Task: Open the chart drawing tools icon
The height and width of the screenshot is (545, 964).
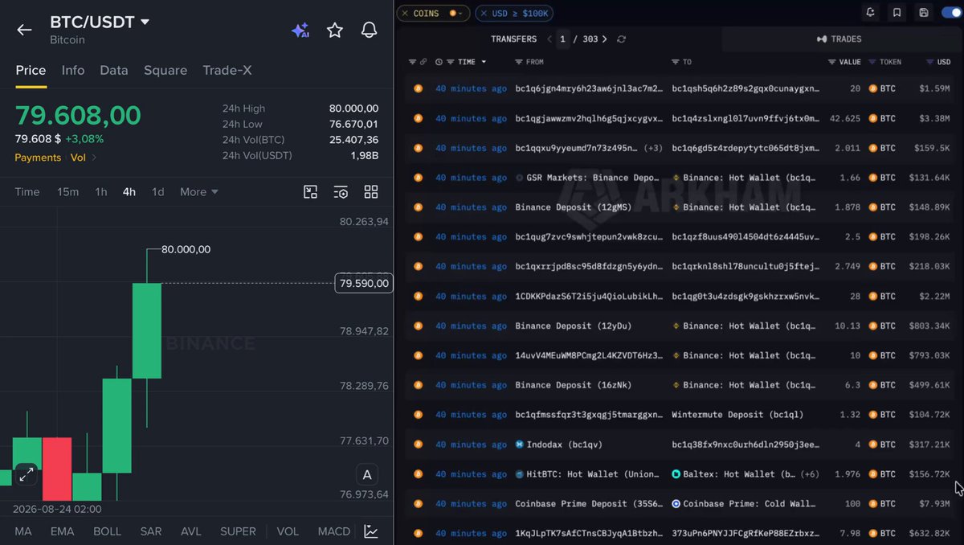Action: 311,192
